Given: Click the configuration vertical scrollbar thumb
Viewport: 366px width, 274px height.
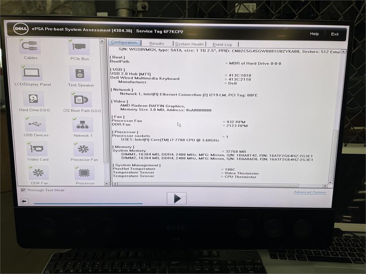Looking at the screenshot, I should 334,155.
